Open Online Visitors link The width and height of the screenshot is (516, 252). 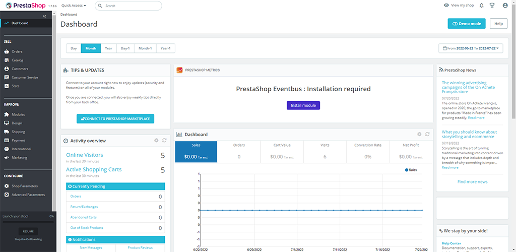(x=85, y=155)
